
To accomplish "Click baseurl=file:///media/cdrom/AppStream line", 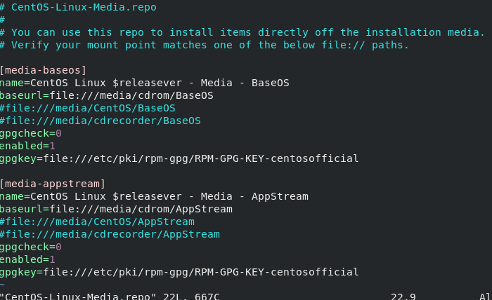I will [116, 209].
